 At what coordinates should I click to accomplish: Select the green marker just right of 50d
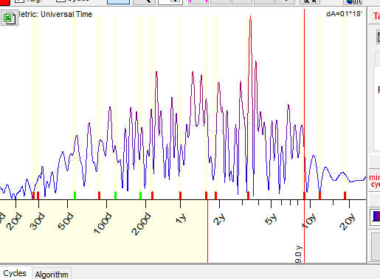pos(75,196)
